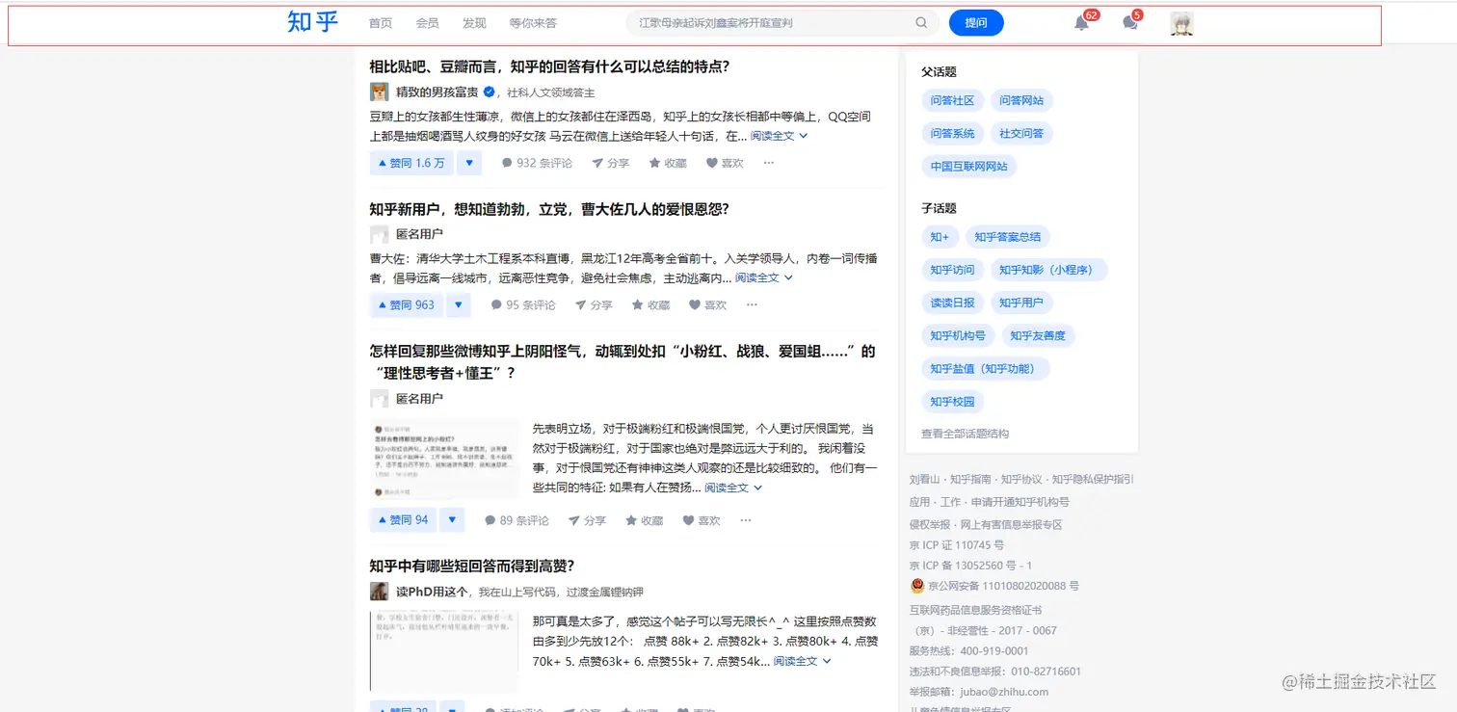The width and height of the screenshot is (1457, 712).
Task: Open the private messages icon showing 5
Action: [1130, 23]
